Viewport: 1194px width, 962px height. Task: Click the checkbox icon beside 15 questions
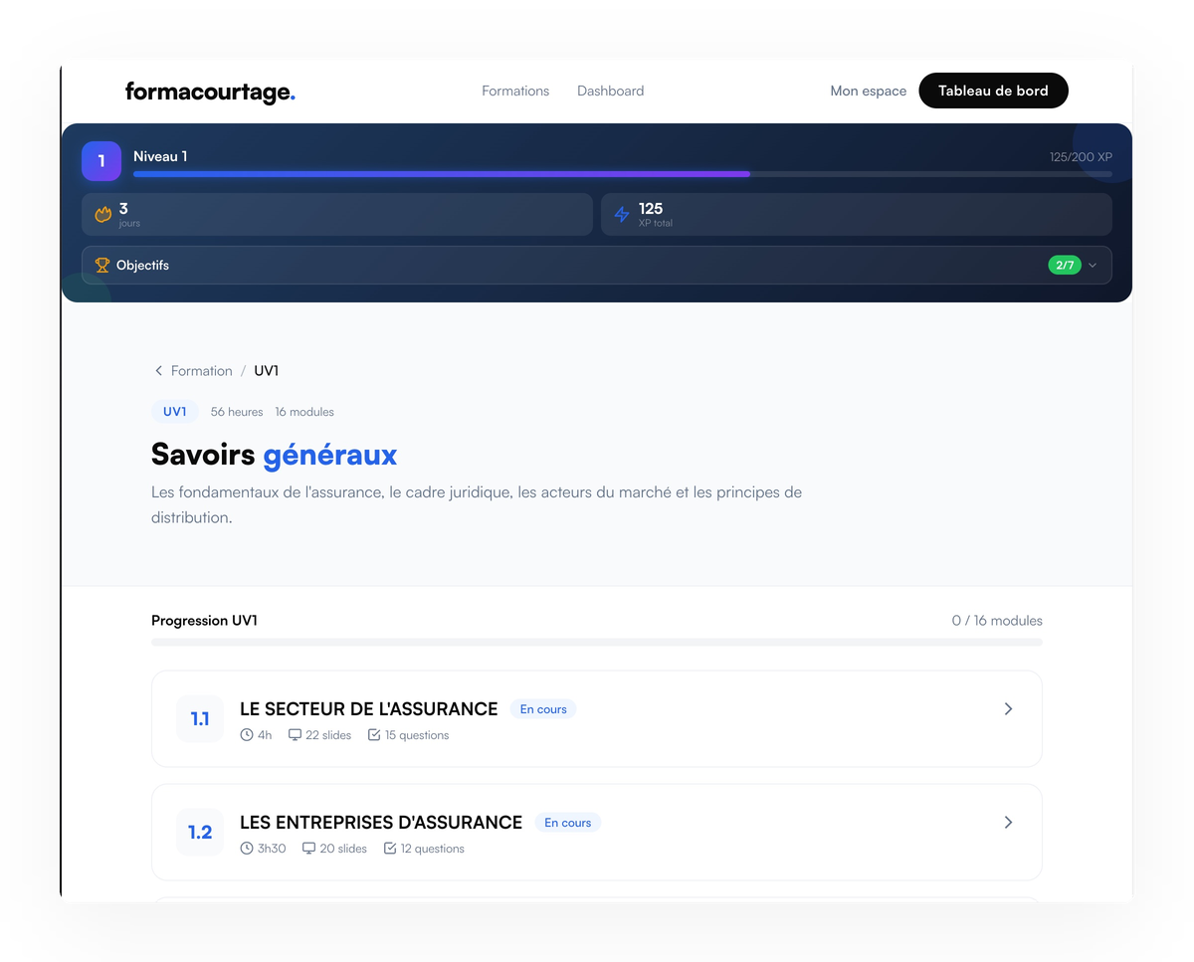374,735
